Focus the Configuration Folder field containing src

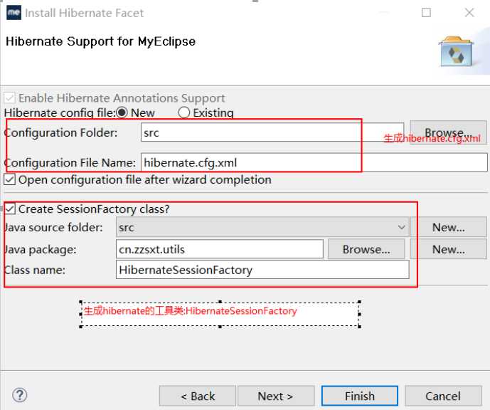pyautogui.click(x=272, y=132)
